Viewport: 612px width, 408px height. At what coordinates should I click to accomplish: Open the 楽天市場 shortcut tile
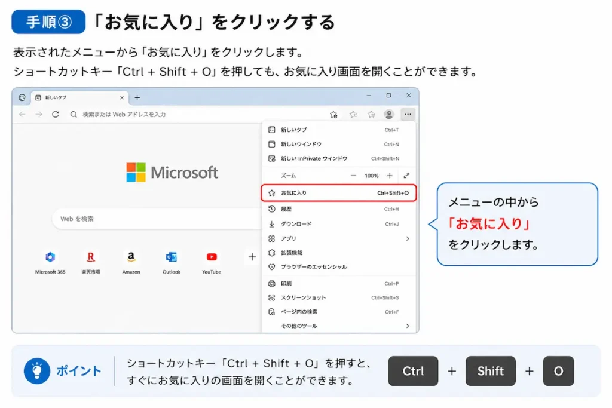[x=91, y=262]
